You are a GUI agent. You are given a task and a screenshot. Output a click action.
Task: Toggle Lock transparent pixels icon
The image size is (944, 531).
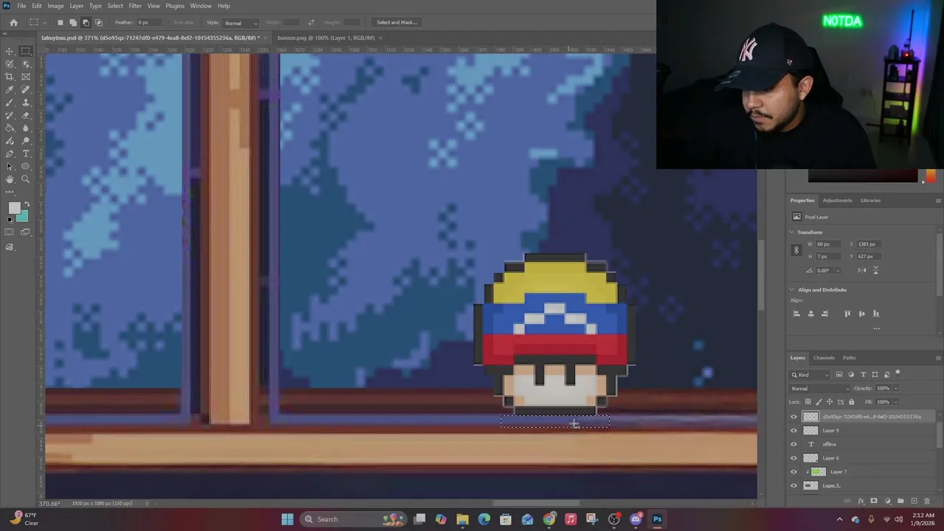[809, 402]
